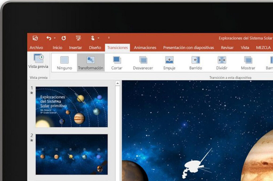The width and height of the screenshot is (273, 181).
Task: Click the Save icon in quick access toolbar
Action: tap(35, 38)
